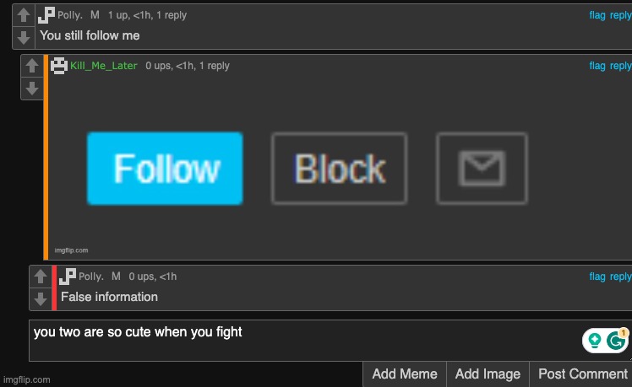Open Kill_Me_Later's user profile
This screenshot has width=632, height=387.
click(x=104, y=66)
